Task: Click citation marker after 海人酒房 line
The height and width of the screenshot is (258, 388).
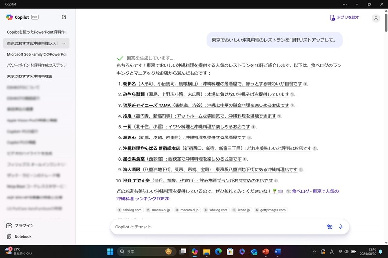Action: (x=300, y=170)
